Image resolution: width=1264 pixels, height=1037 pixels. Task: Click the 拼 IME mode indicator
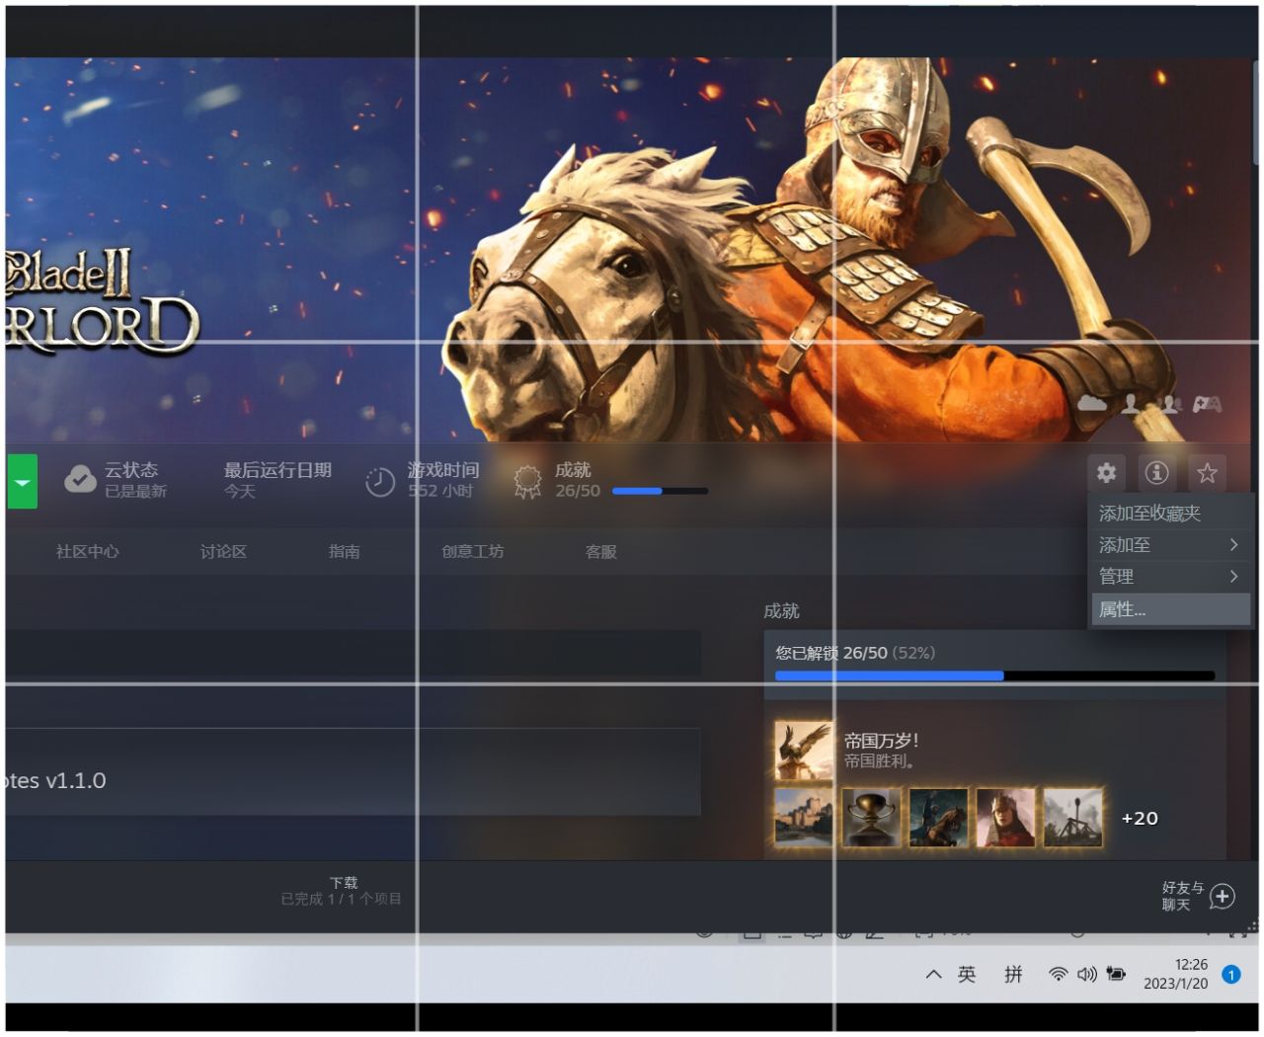coord(1013,975)
